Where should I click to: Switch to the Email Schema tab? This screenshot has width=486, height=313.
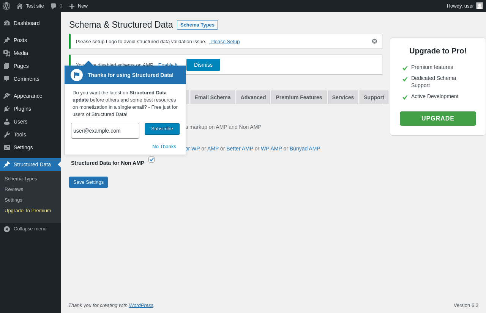(213, 97)
